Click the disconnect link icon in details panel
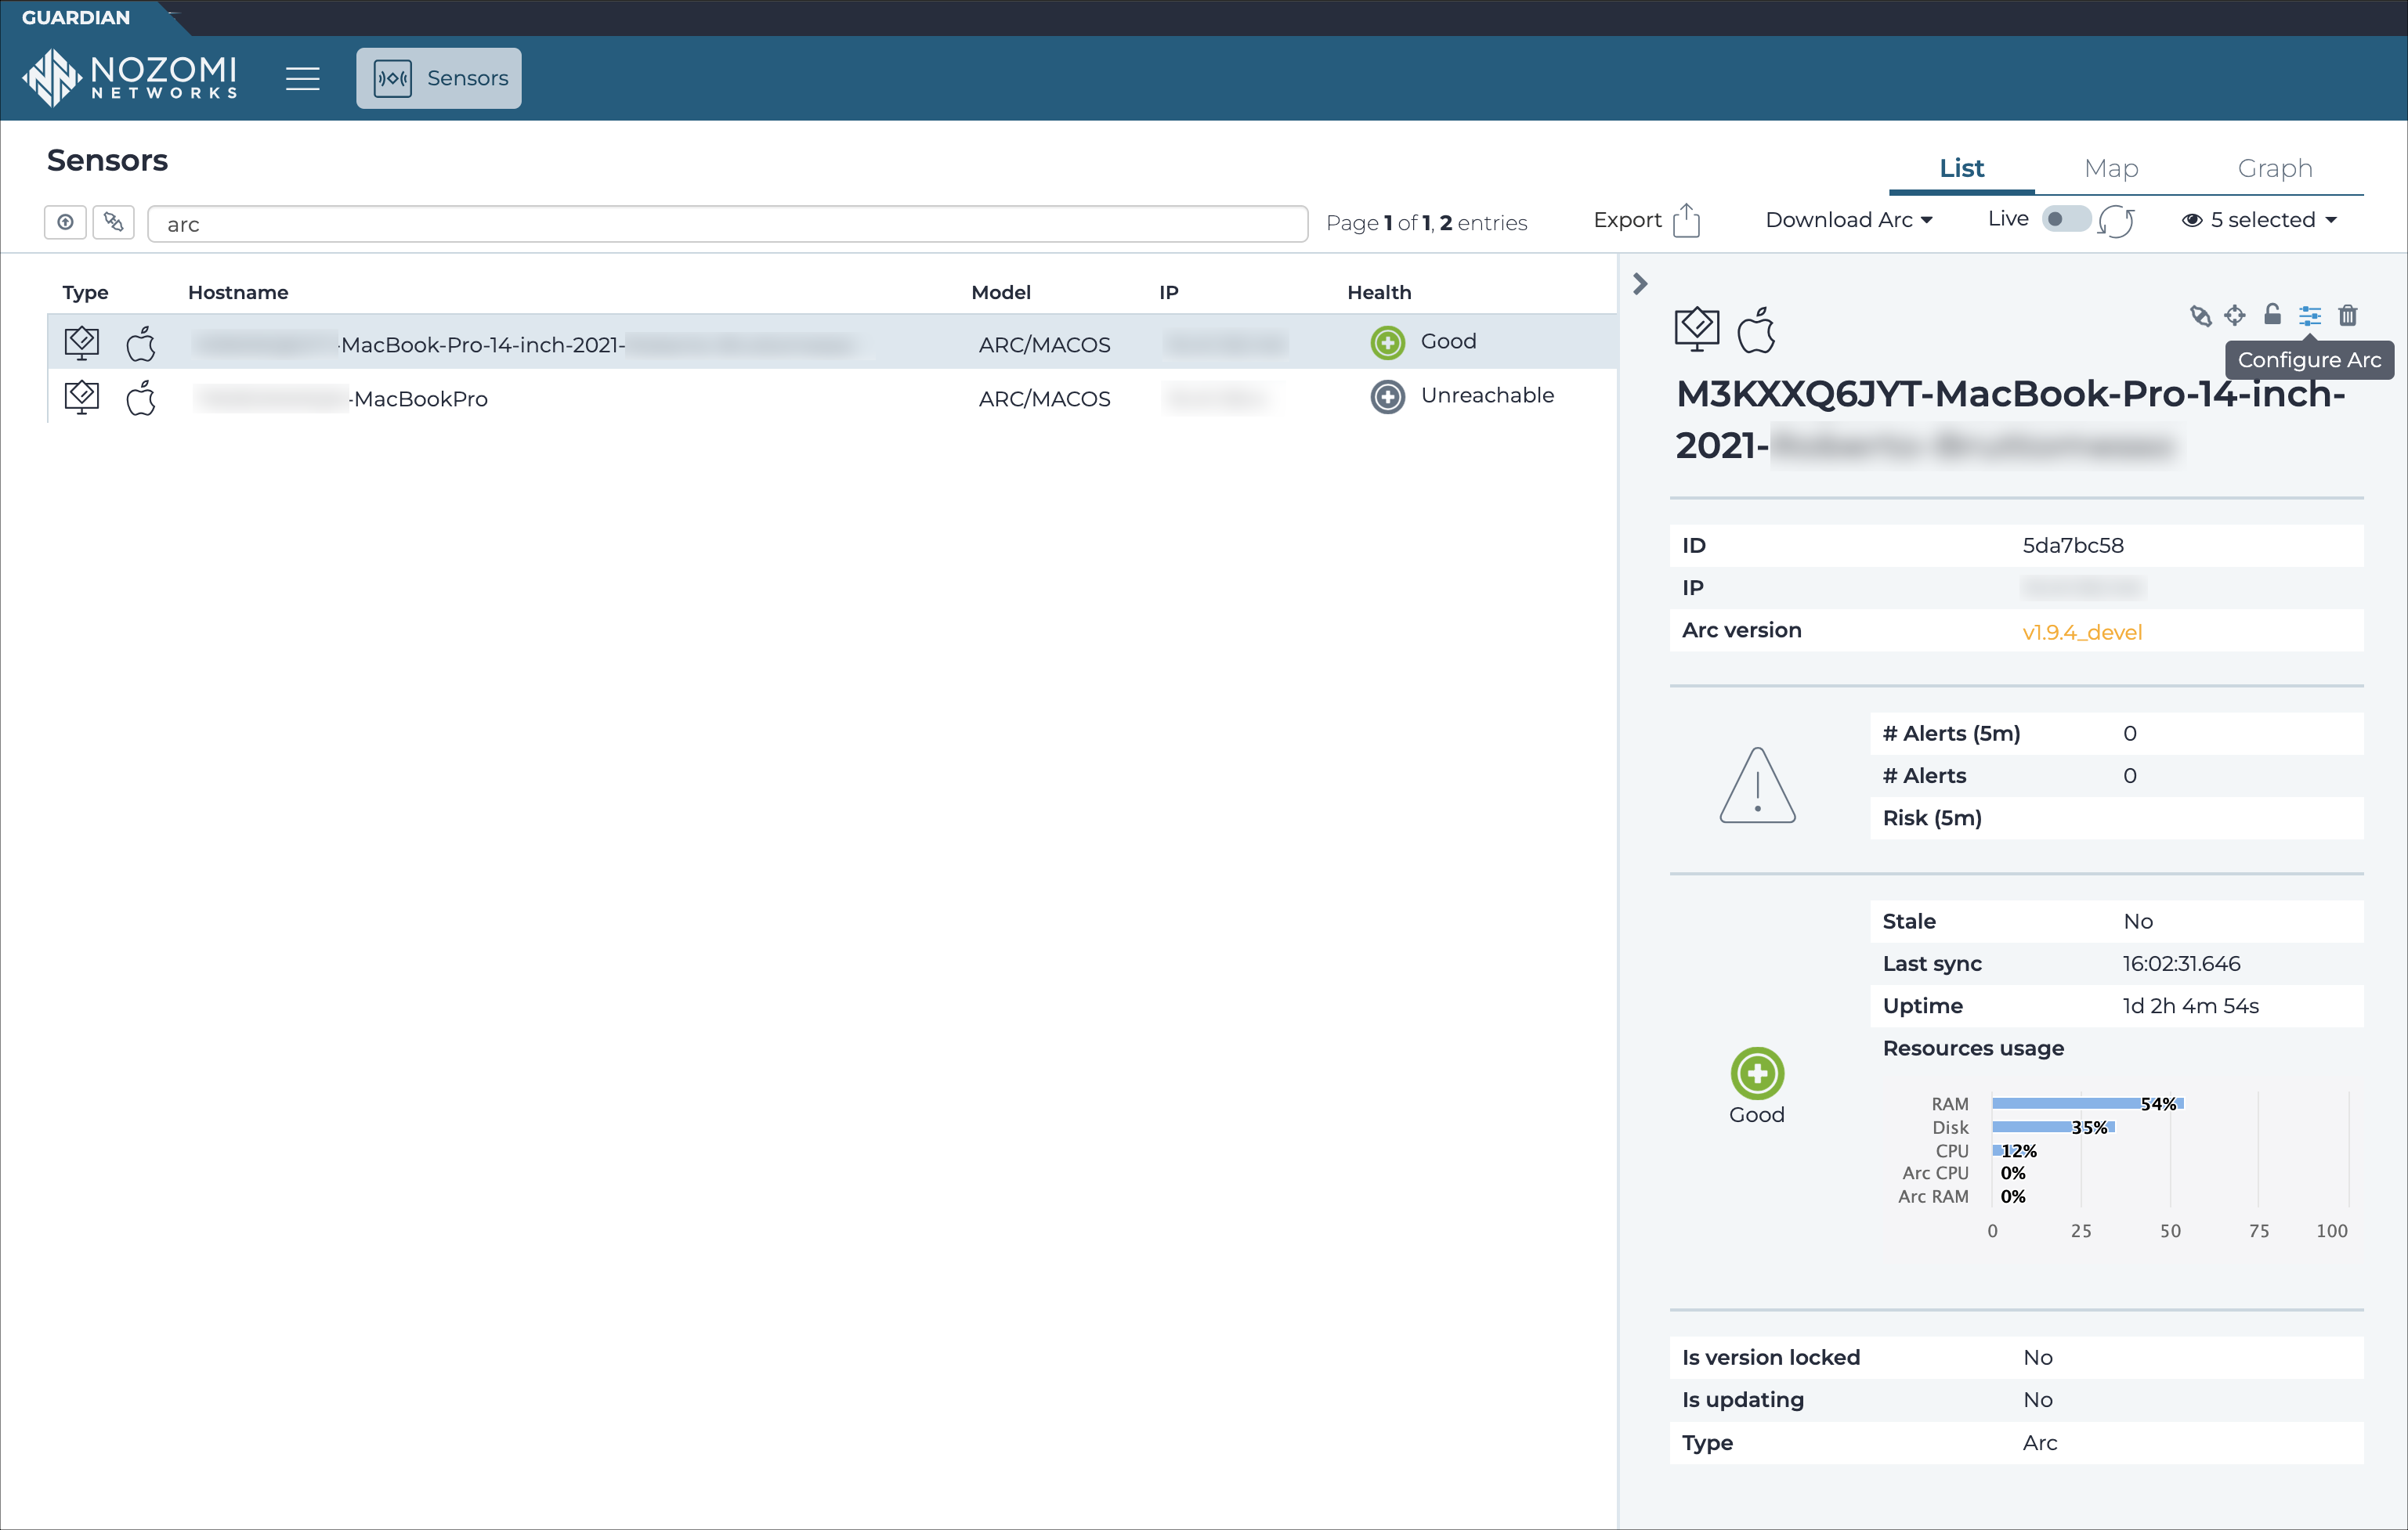The image size is (2408, 1530). pos(2200,316)
